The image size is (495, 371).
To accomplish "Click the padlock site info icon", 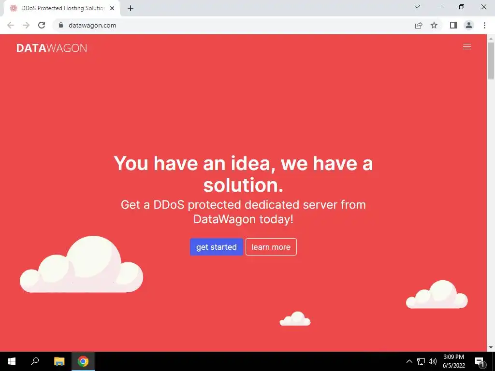I will [x=61, y=25].
